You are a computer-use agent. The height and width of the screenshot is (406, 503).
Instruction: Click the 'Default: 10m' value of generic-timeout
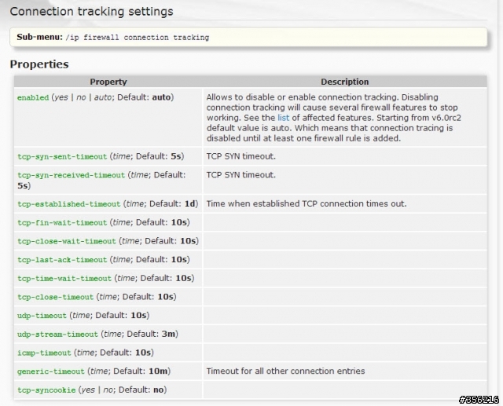pyautogui.click(x=141, y=371)
